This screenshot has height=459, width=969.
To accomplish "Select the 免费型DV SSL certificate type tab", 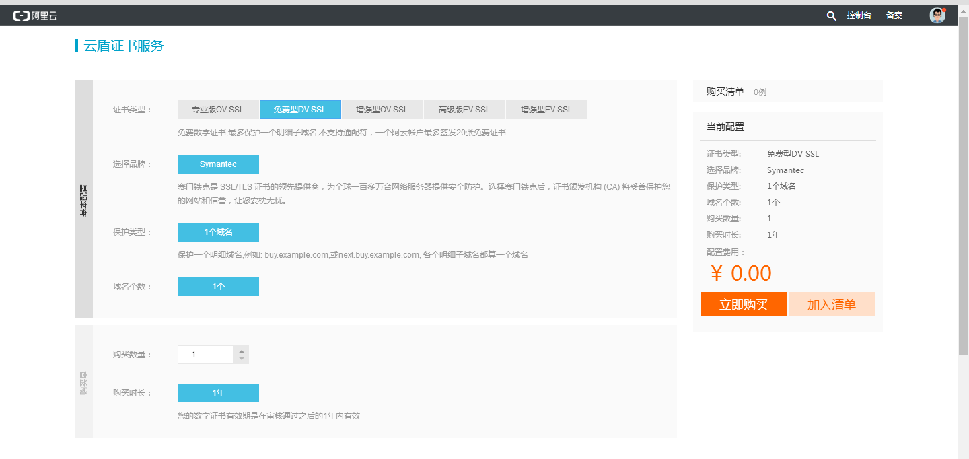I will coord(300,110).
